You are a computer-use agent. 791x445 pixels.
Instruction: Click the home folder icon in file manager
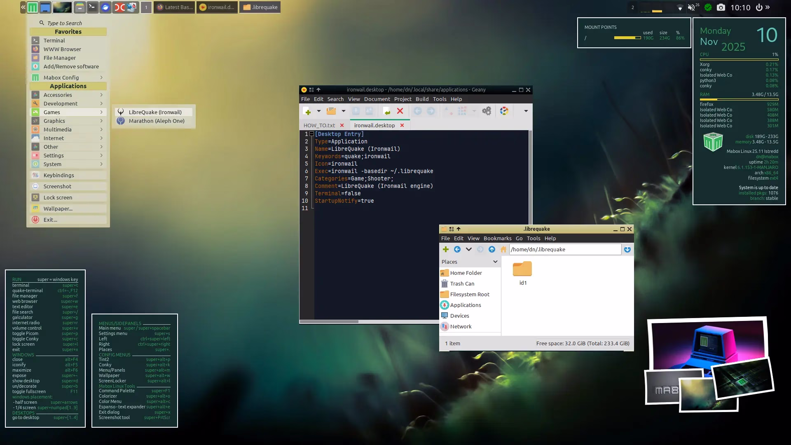503,249
